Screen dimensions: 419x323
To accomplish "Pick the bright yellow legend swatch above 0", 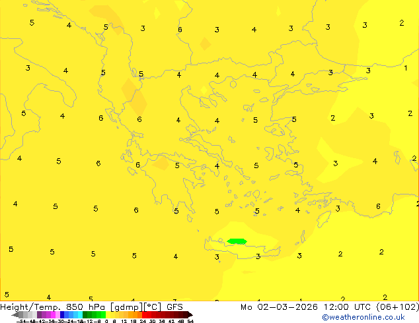I will [108, 314].
